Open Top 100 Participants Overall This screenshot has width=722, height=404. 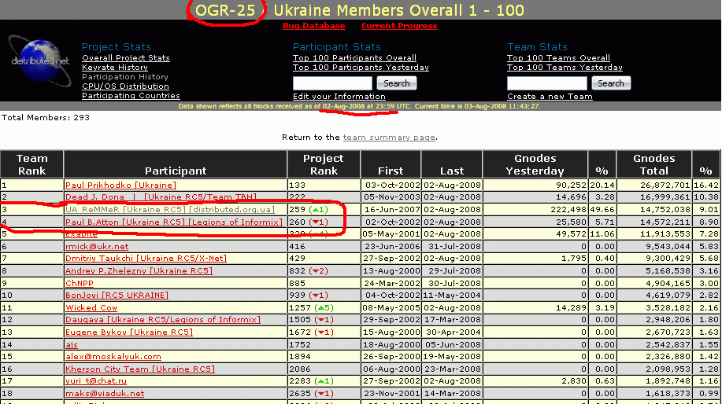click(x=354, y=58)
